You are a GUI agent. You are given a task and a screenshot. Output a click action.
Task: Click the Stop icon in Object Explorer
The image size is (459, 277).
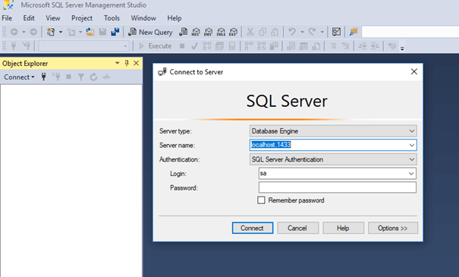click(69, 77)
